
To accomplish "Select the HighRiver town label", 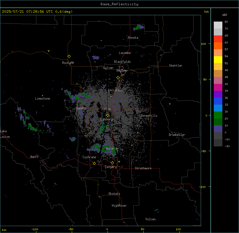I will pos(119,206).
